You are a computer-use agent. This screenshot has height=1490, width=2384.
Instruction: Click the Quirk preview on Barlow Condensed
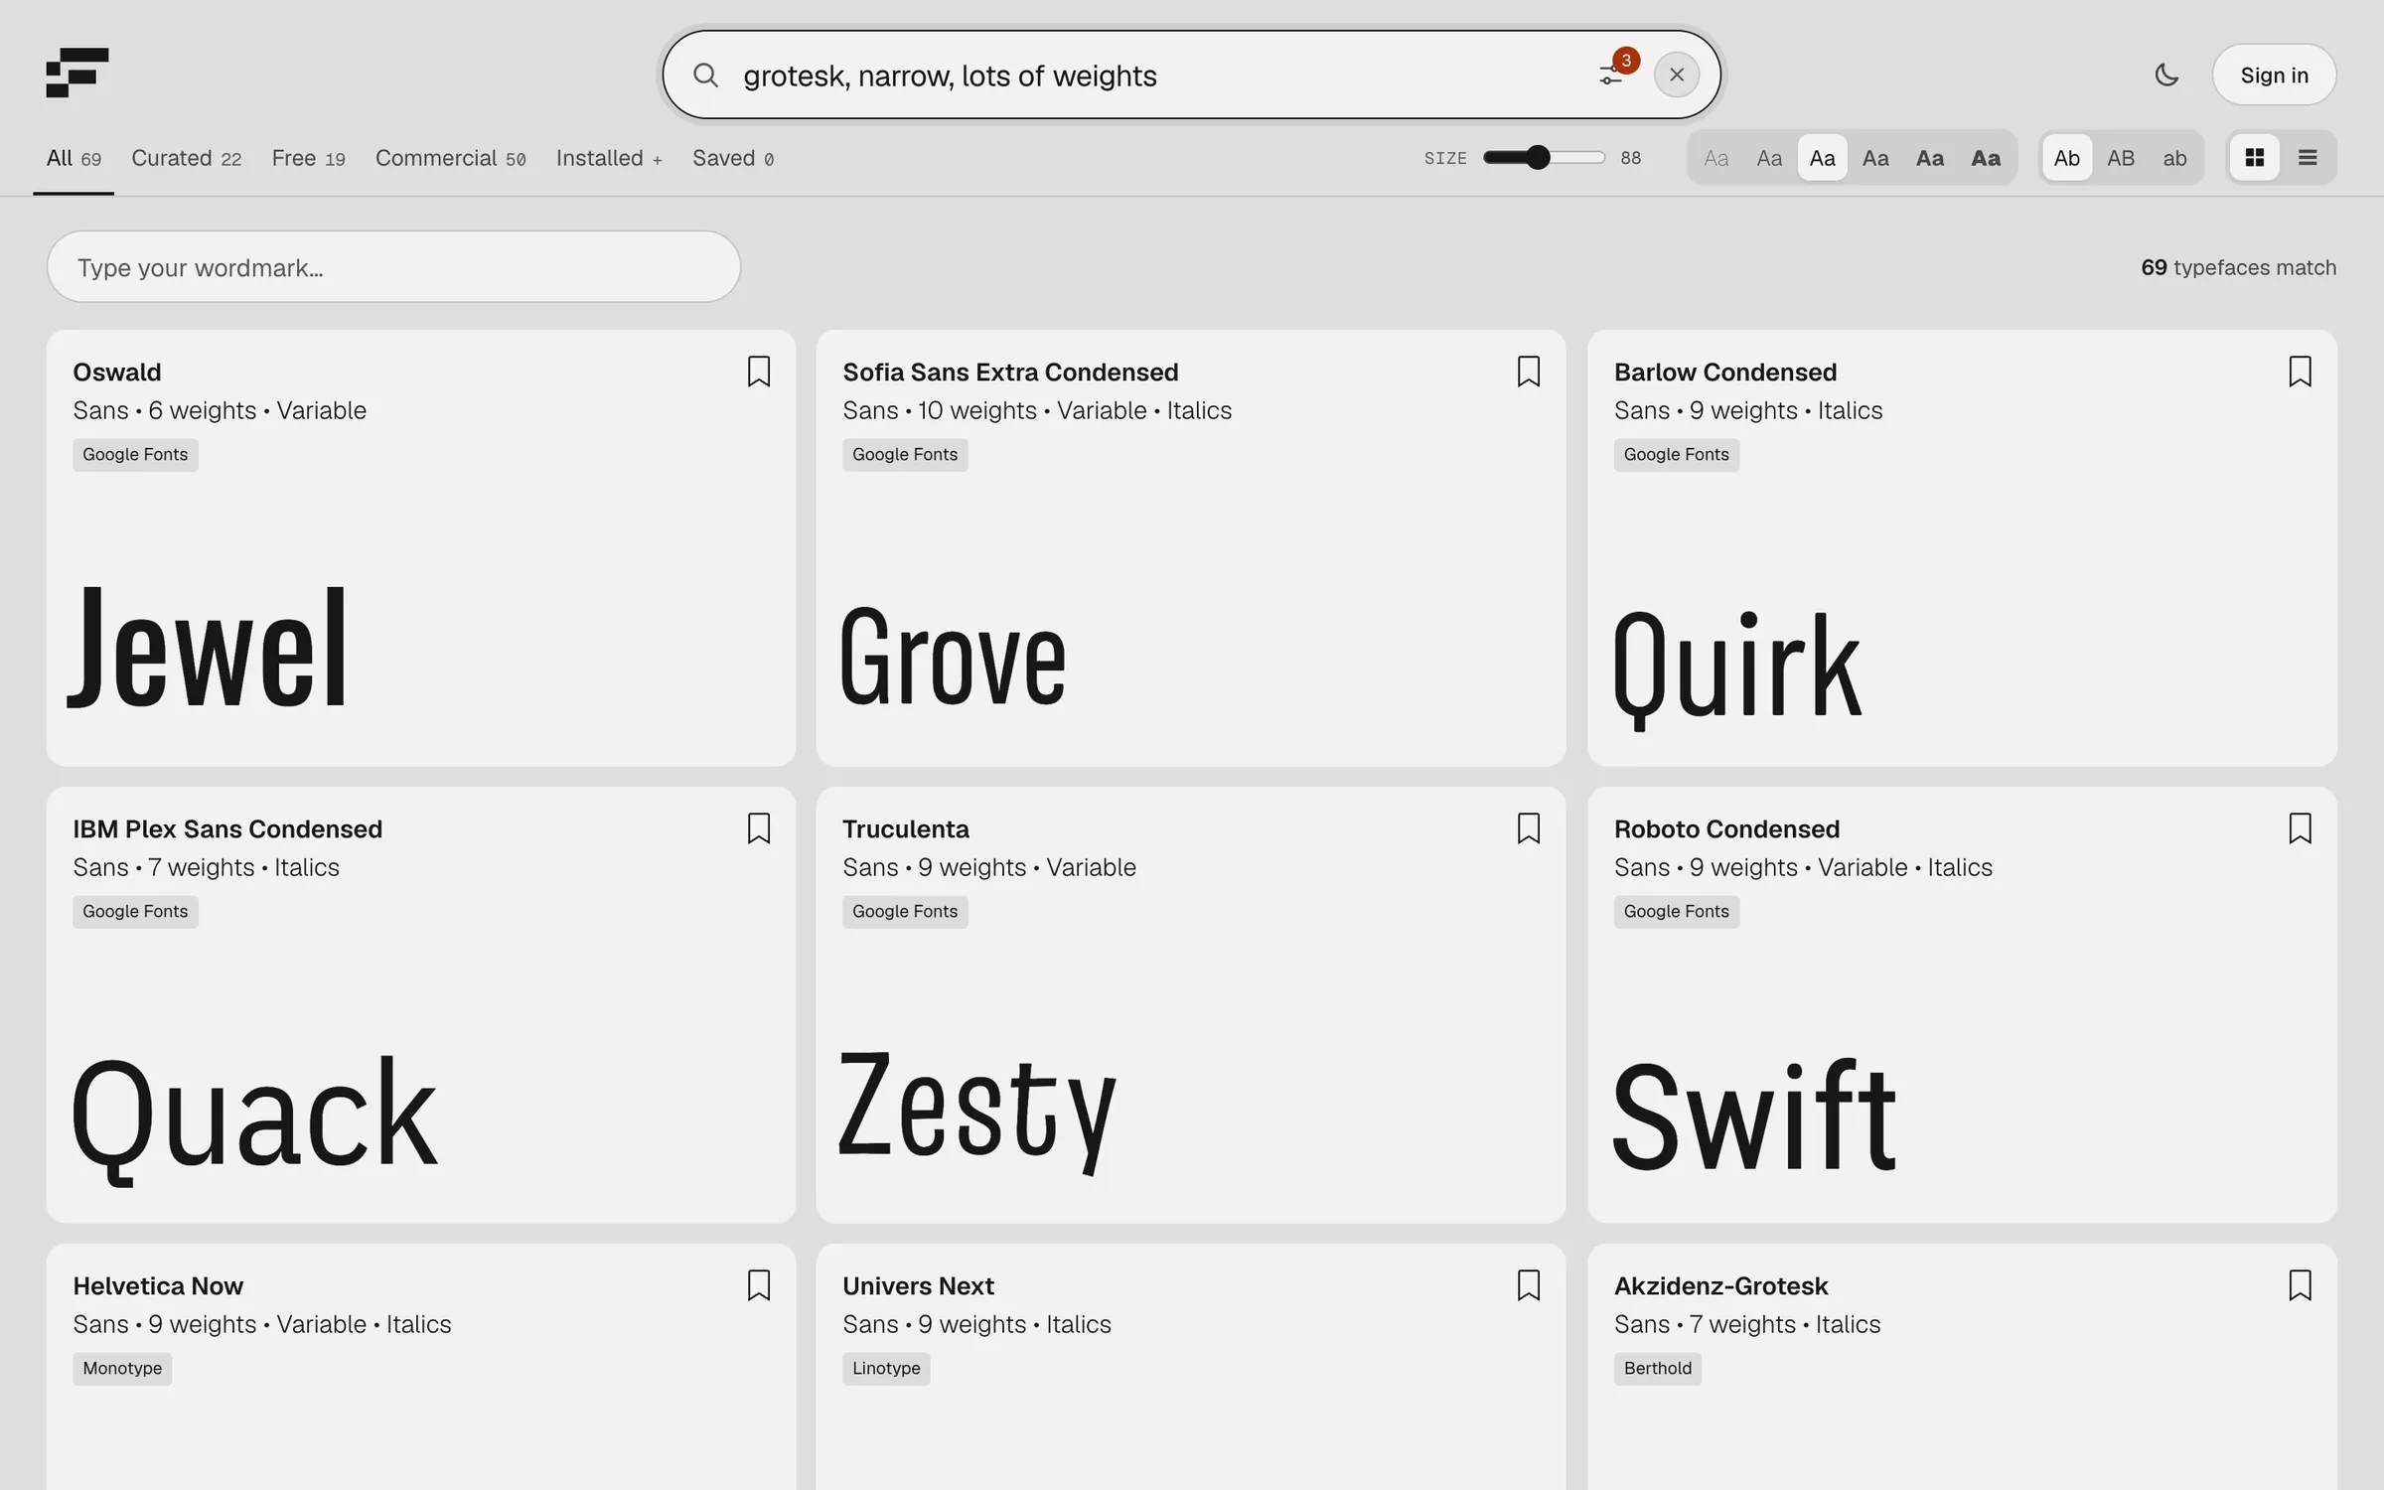[1737, 670]
